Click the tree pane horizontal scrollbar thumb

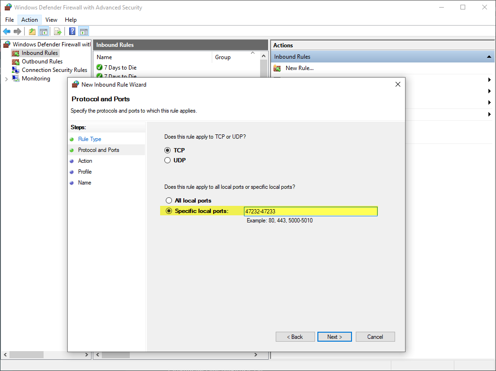(x=26, y=354)
